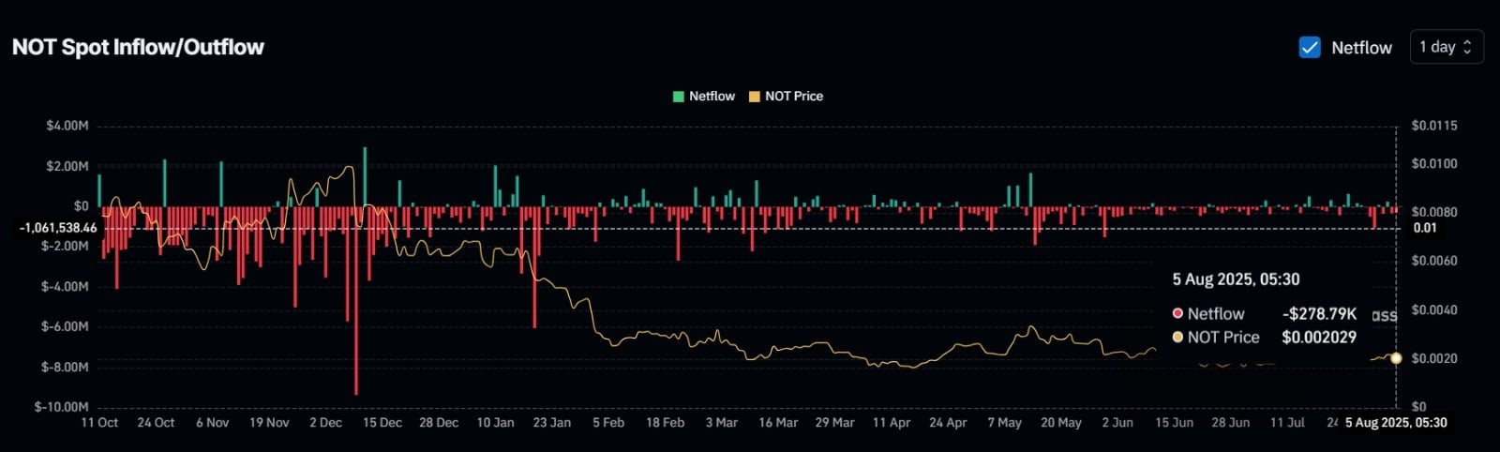Open the 1 day interval dropdown
The height and width of the screenshot is (452, 1500).
(x=1447, y=47)
